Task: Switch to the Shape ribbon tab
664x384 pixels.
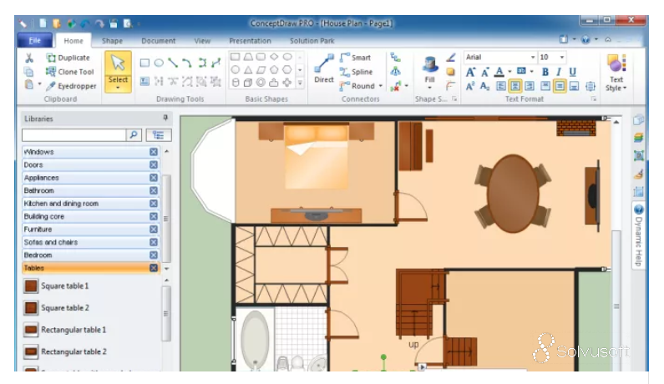Action: pyautogui.click(x=112, y=41)
